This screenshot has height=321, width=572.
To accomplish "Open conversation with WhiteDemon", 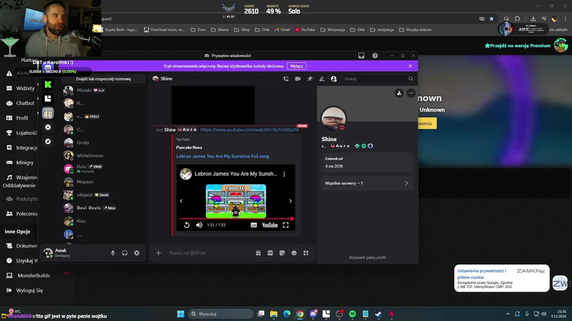I will 104,156.
